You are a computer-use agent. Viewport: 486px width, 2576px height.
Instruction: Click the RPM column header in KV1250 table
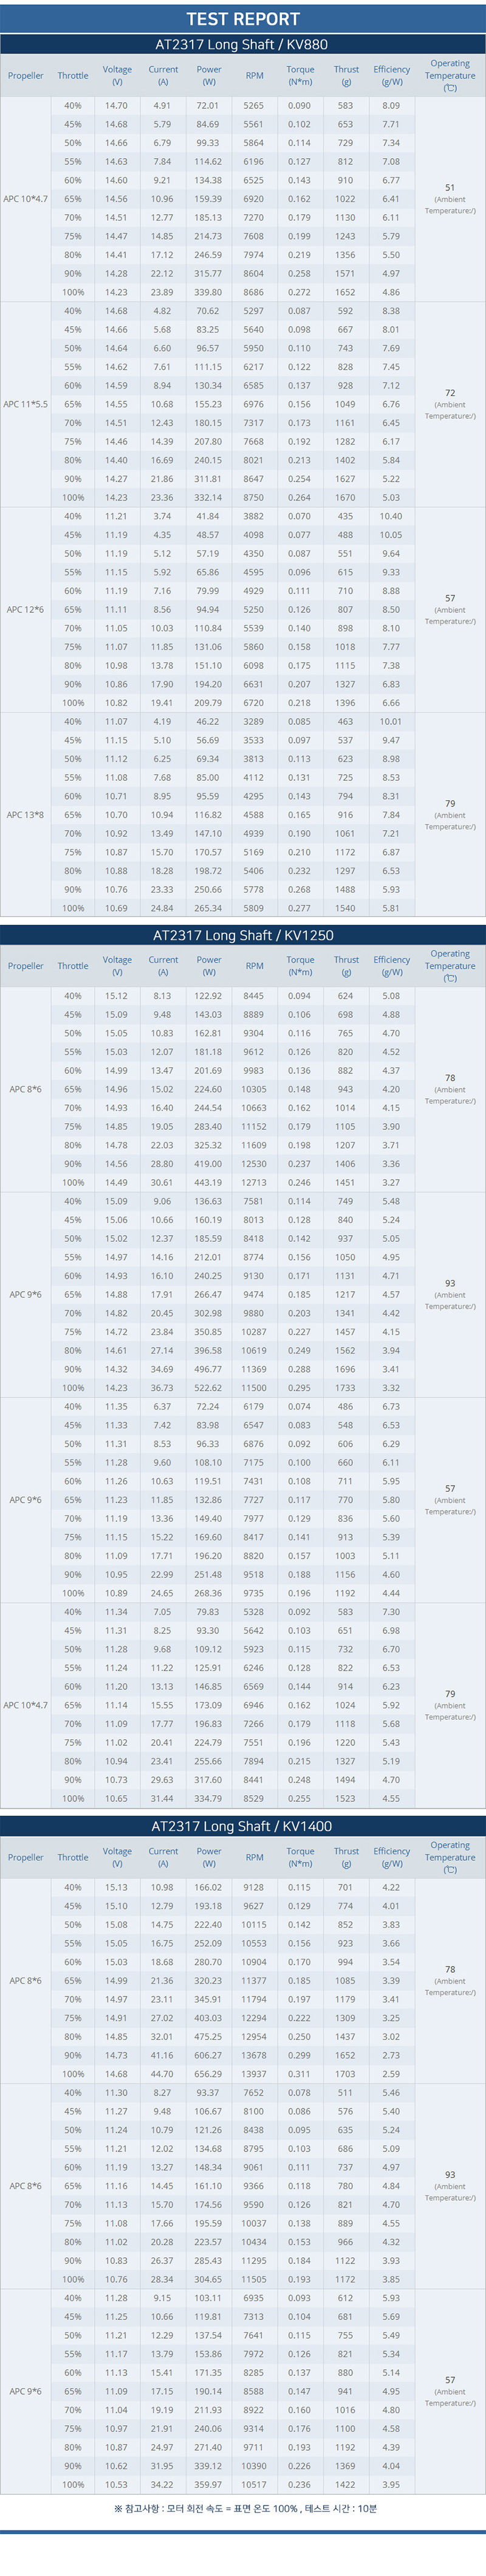pos(255,966)
